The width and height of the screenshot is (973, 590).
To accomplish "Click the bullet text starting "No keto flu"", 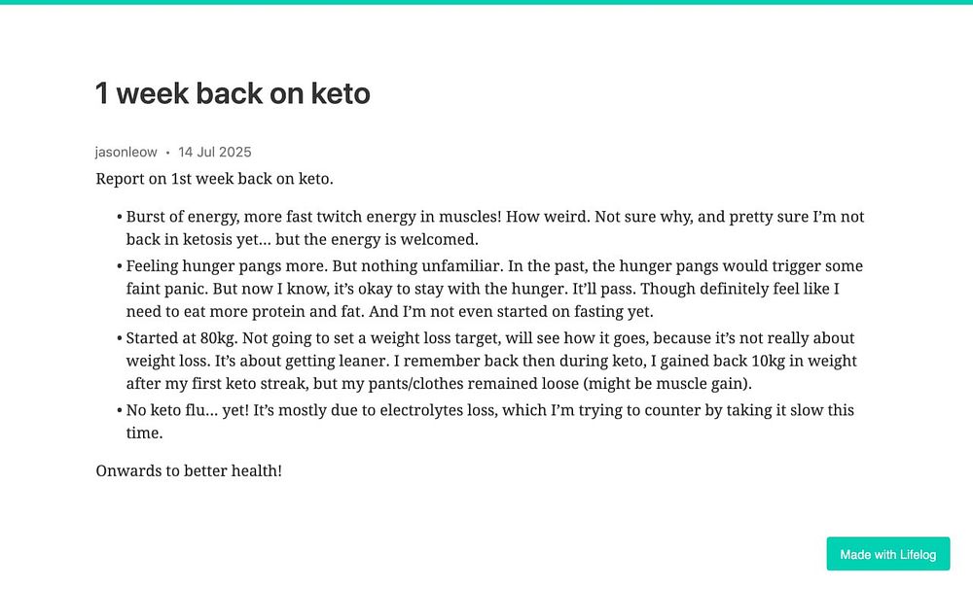I will tap(489, 422).
